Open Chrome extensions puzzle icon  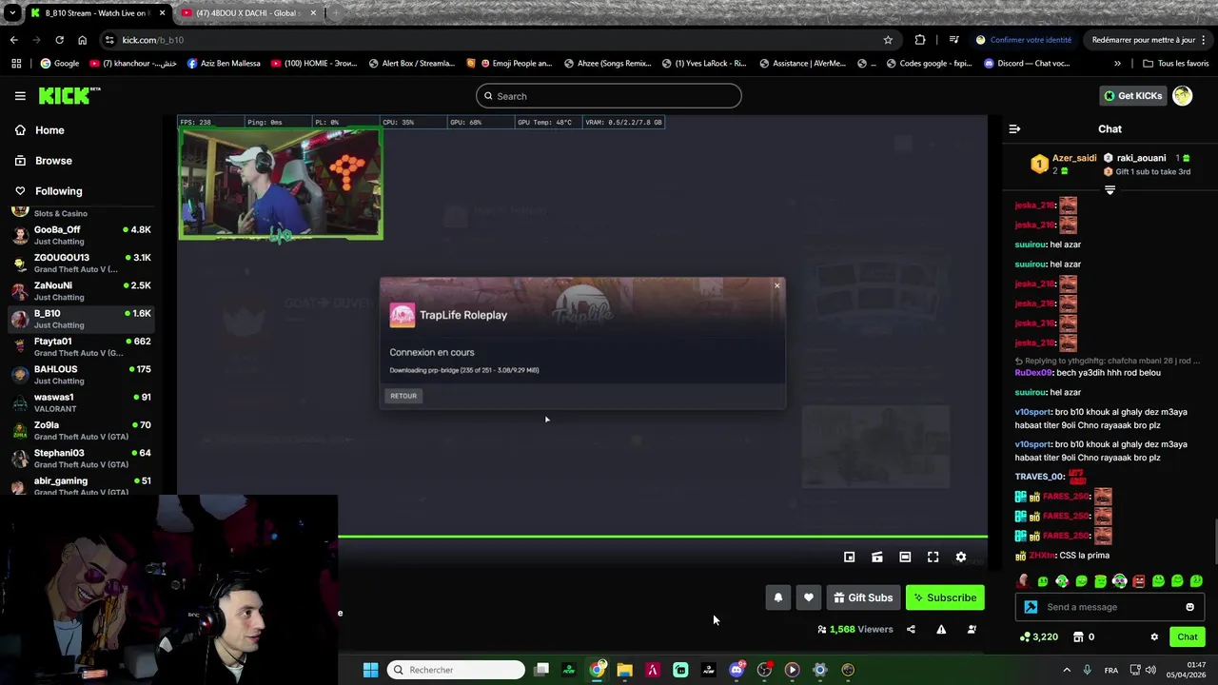coord(920,40)
